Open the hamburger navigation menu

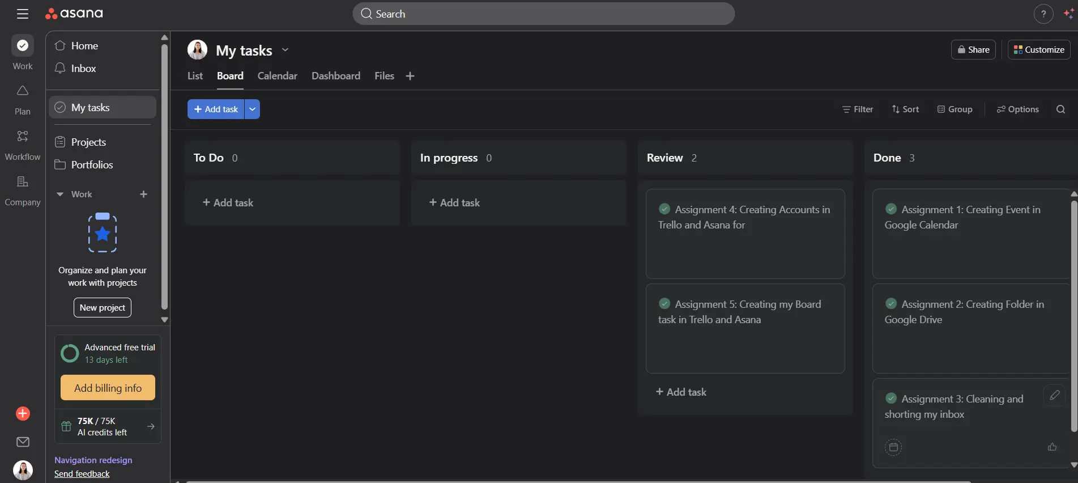[x=23, y=14]
